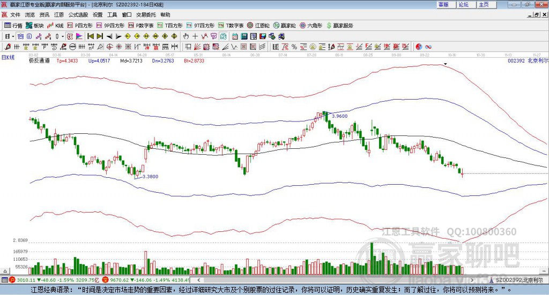Click the 3.9600 peak price marker

[x=339, y=116]
